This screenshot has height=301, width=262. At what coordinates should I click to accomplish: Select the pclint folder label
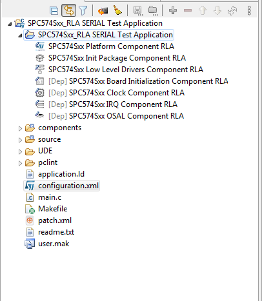(x=48, y=162)
